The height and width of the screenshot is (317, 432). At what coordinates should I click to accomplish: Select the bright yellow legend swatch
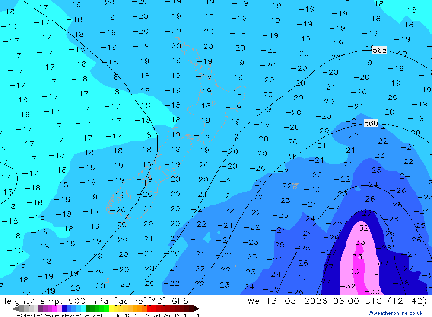coord(111,309)
